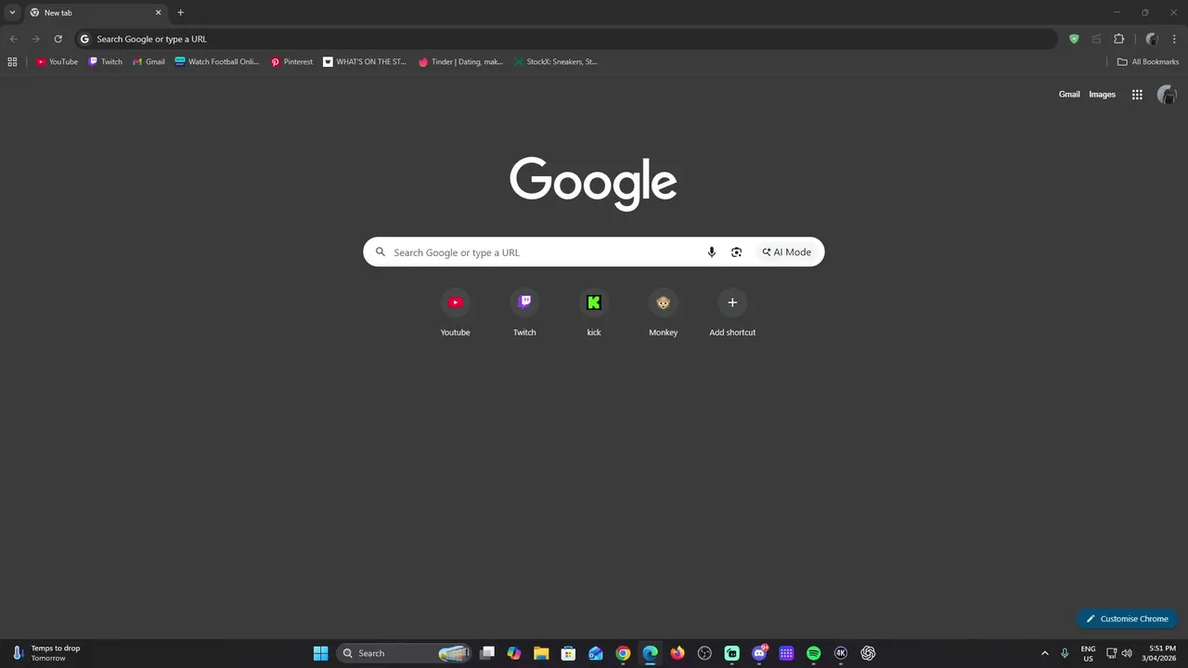Click the taskbar Search box
Viewport: 1188px width, 668px height.
tap(403, 653)
